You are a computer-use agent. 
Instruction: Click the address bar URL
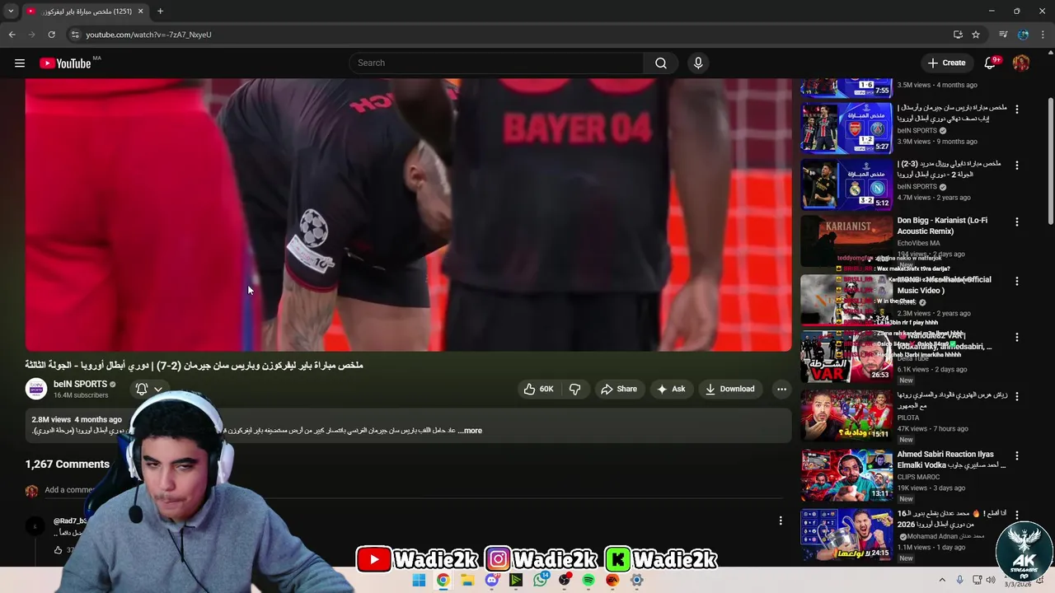point(148,35)
